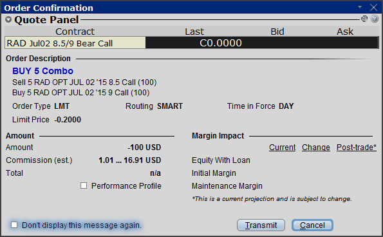Open the Post-trade margin link

pos(357,147)
